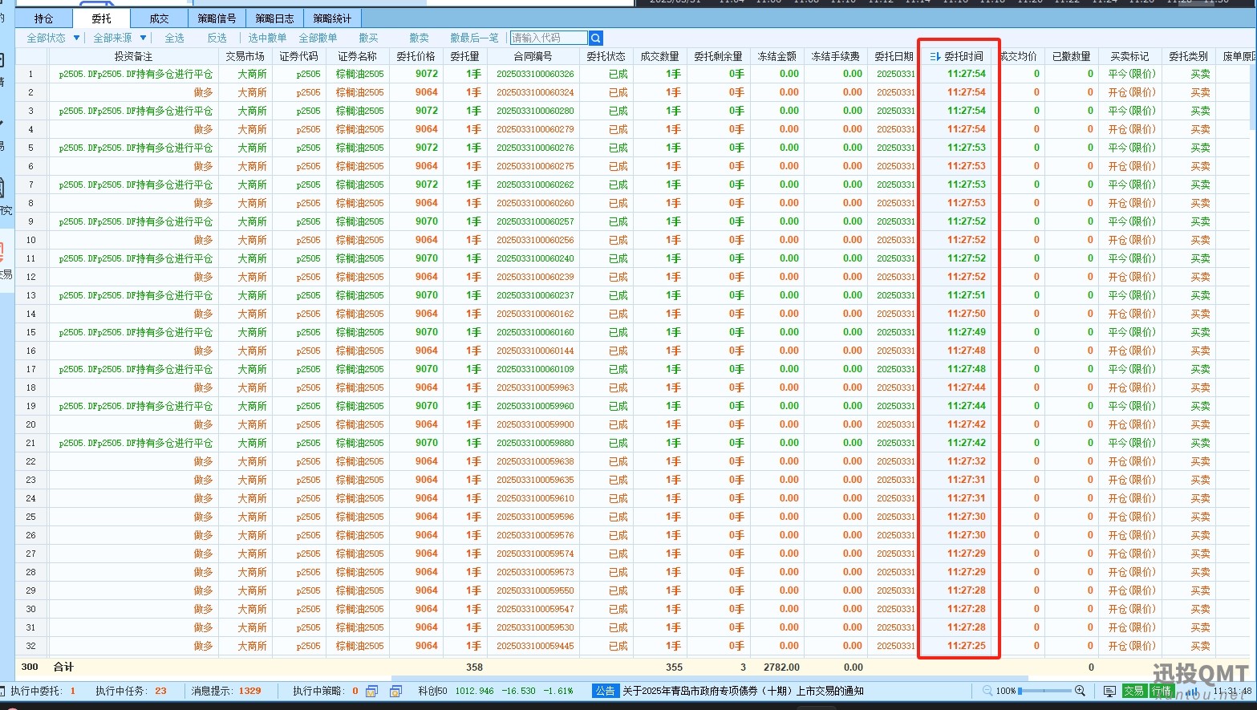
Task: Click the 消息提示 1329 status entry
Action: click(x=226, y=691)
